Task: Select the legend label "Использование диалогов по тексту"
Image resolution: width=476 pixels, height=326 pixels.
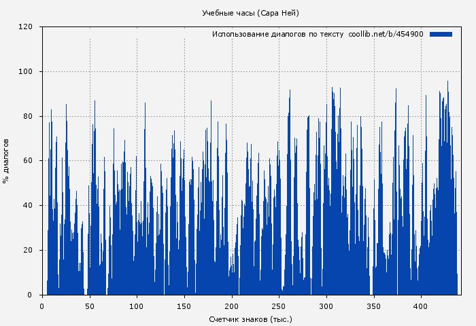Action: click(277, 34)
